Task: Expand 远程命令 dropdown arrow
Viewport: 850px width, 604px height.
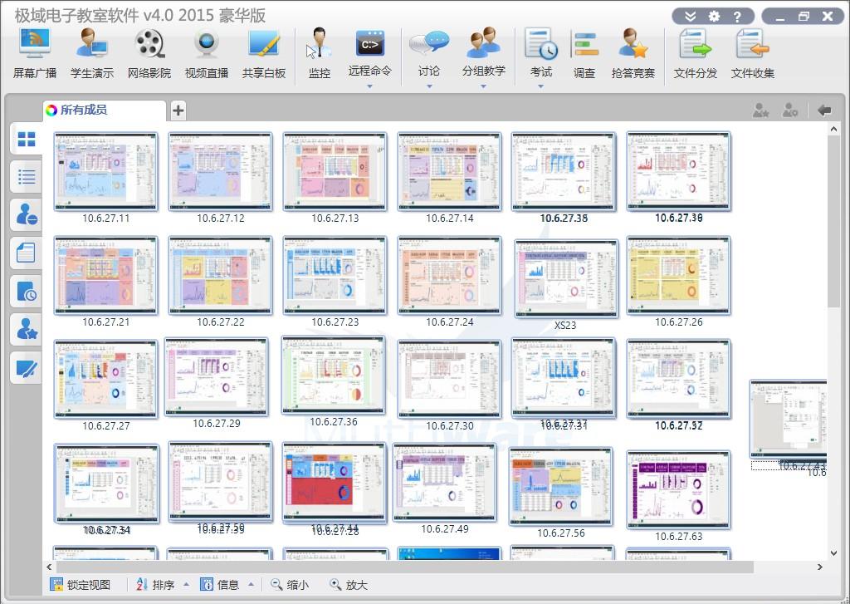Action: pyautogui.click(x=370, y=86)
